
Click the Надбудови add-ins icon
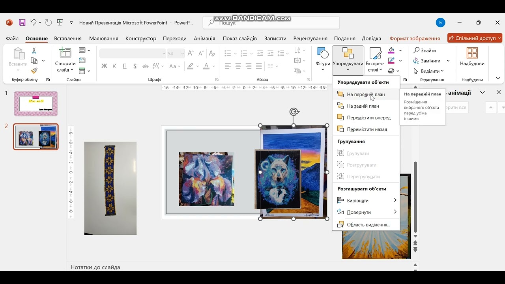pyautogui.click(x=472, y=54)
